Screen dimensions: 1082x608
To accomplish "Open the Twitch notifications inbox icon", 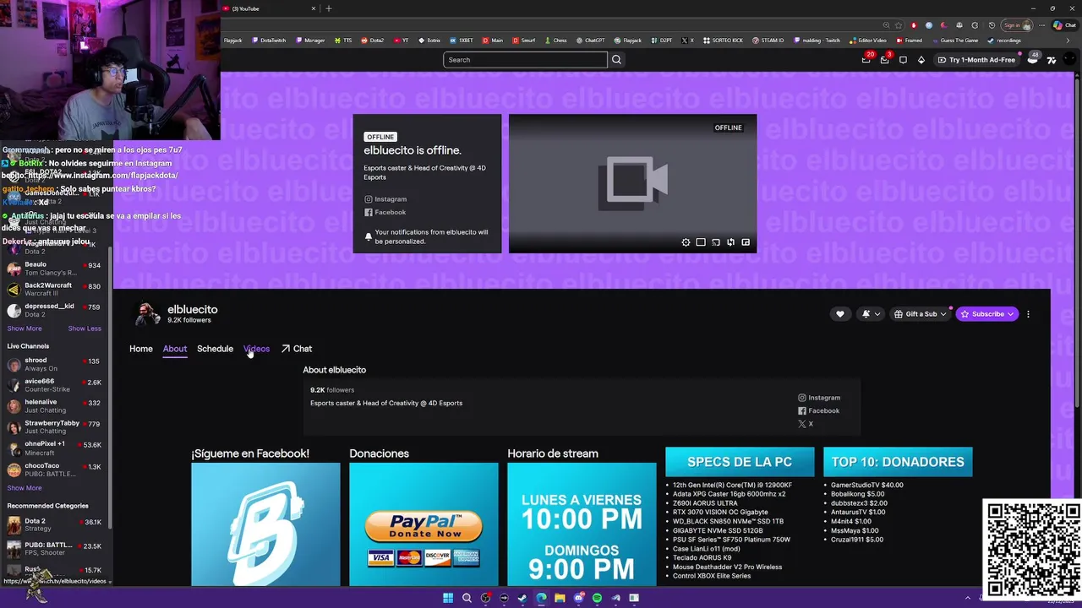I will [884, 60].
